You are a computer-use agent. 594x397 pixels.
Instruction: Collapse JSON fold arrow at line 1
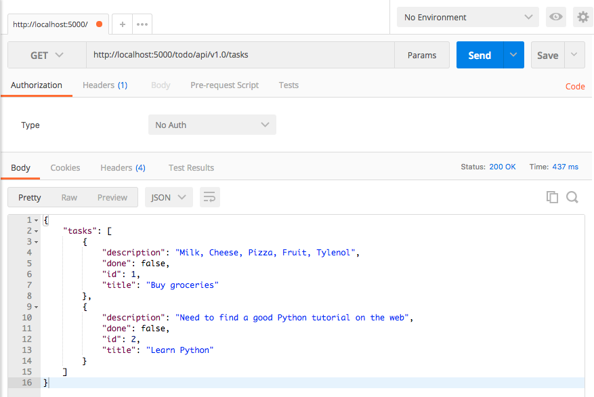37,220
